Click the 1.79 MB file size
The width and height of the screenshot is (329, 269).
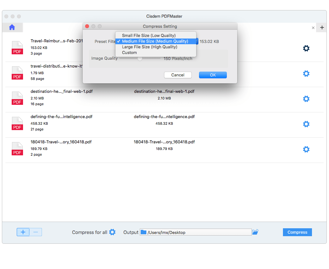(x=37, y=73)
